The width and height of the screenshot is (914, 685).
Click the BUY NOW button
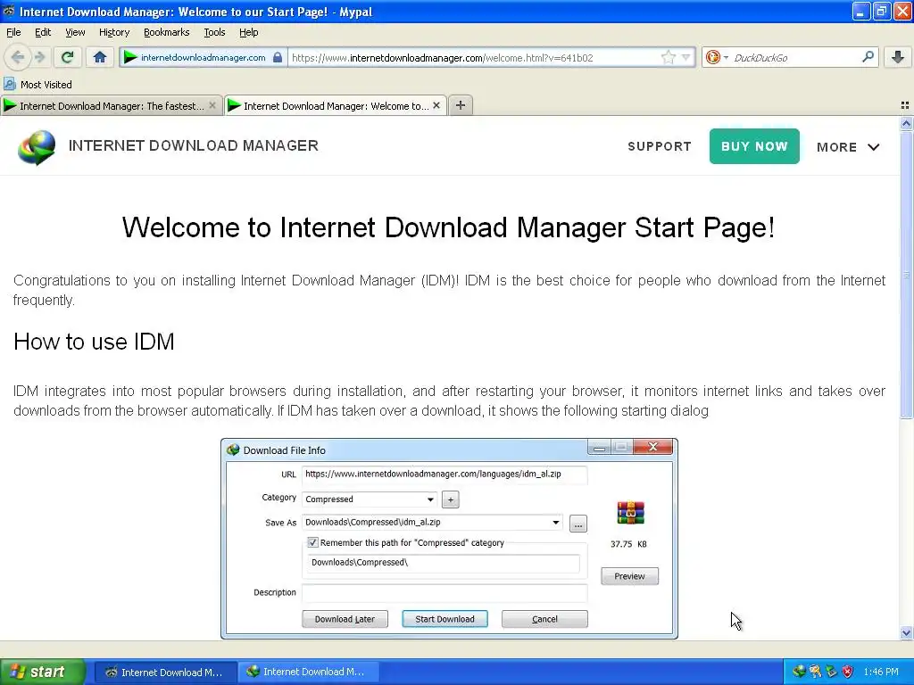[754, 146]
